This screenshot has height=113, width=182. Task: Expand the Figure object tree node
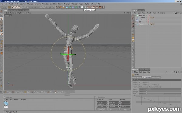tap(136, 24)
